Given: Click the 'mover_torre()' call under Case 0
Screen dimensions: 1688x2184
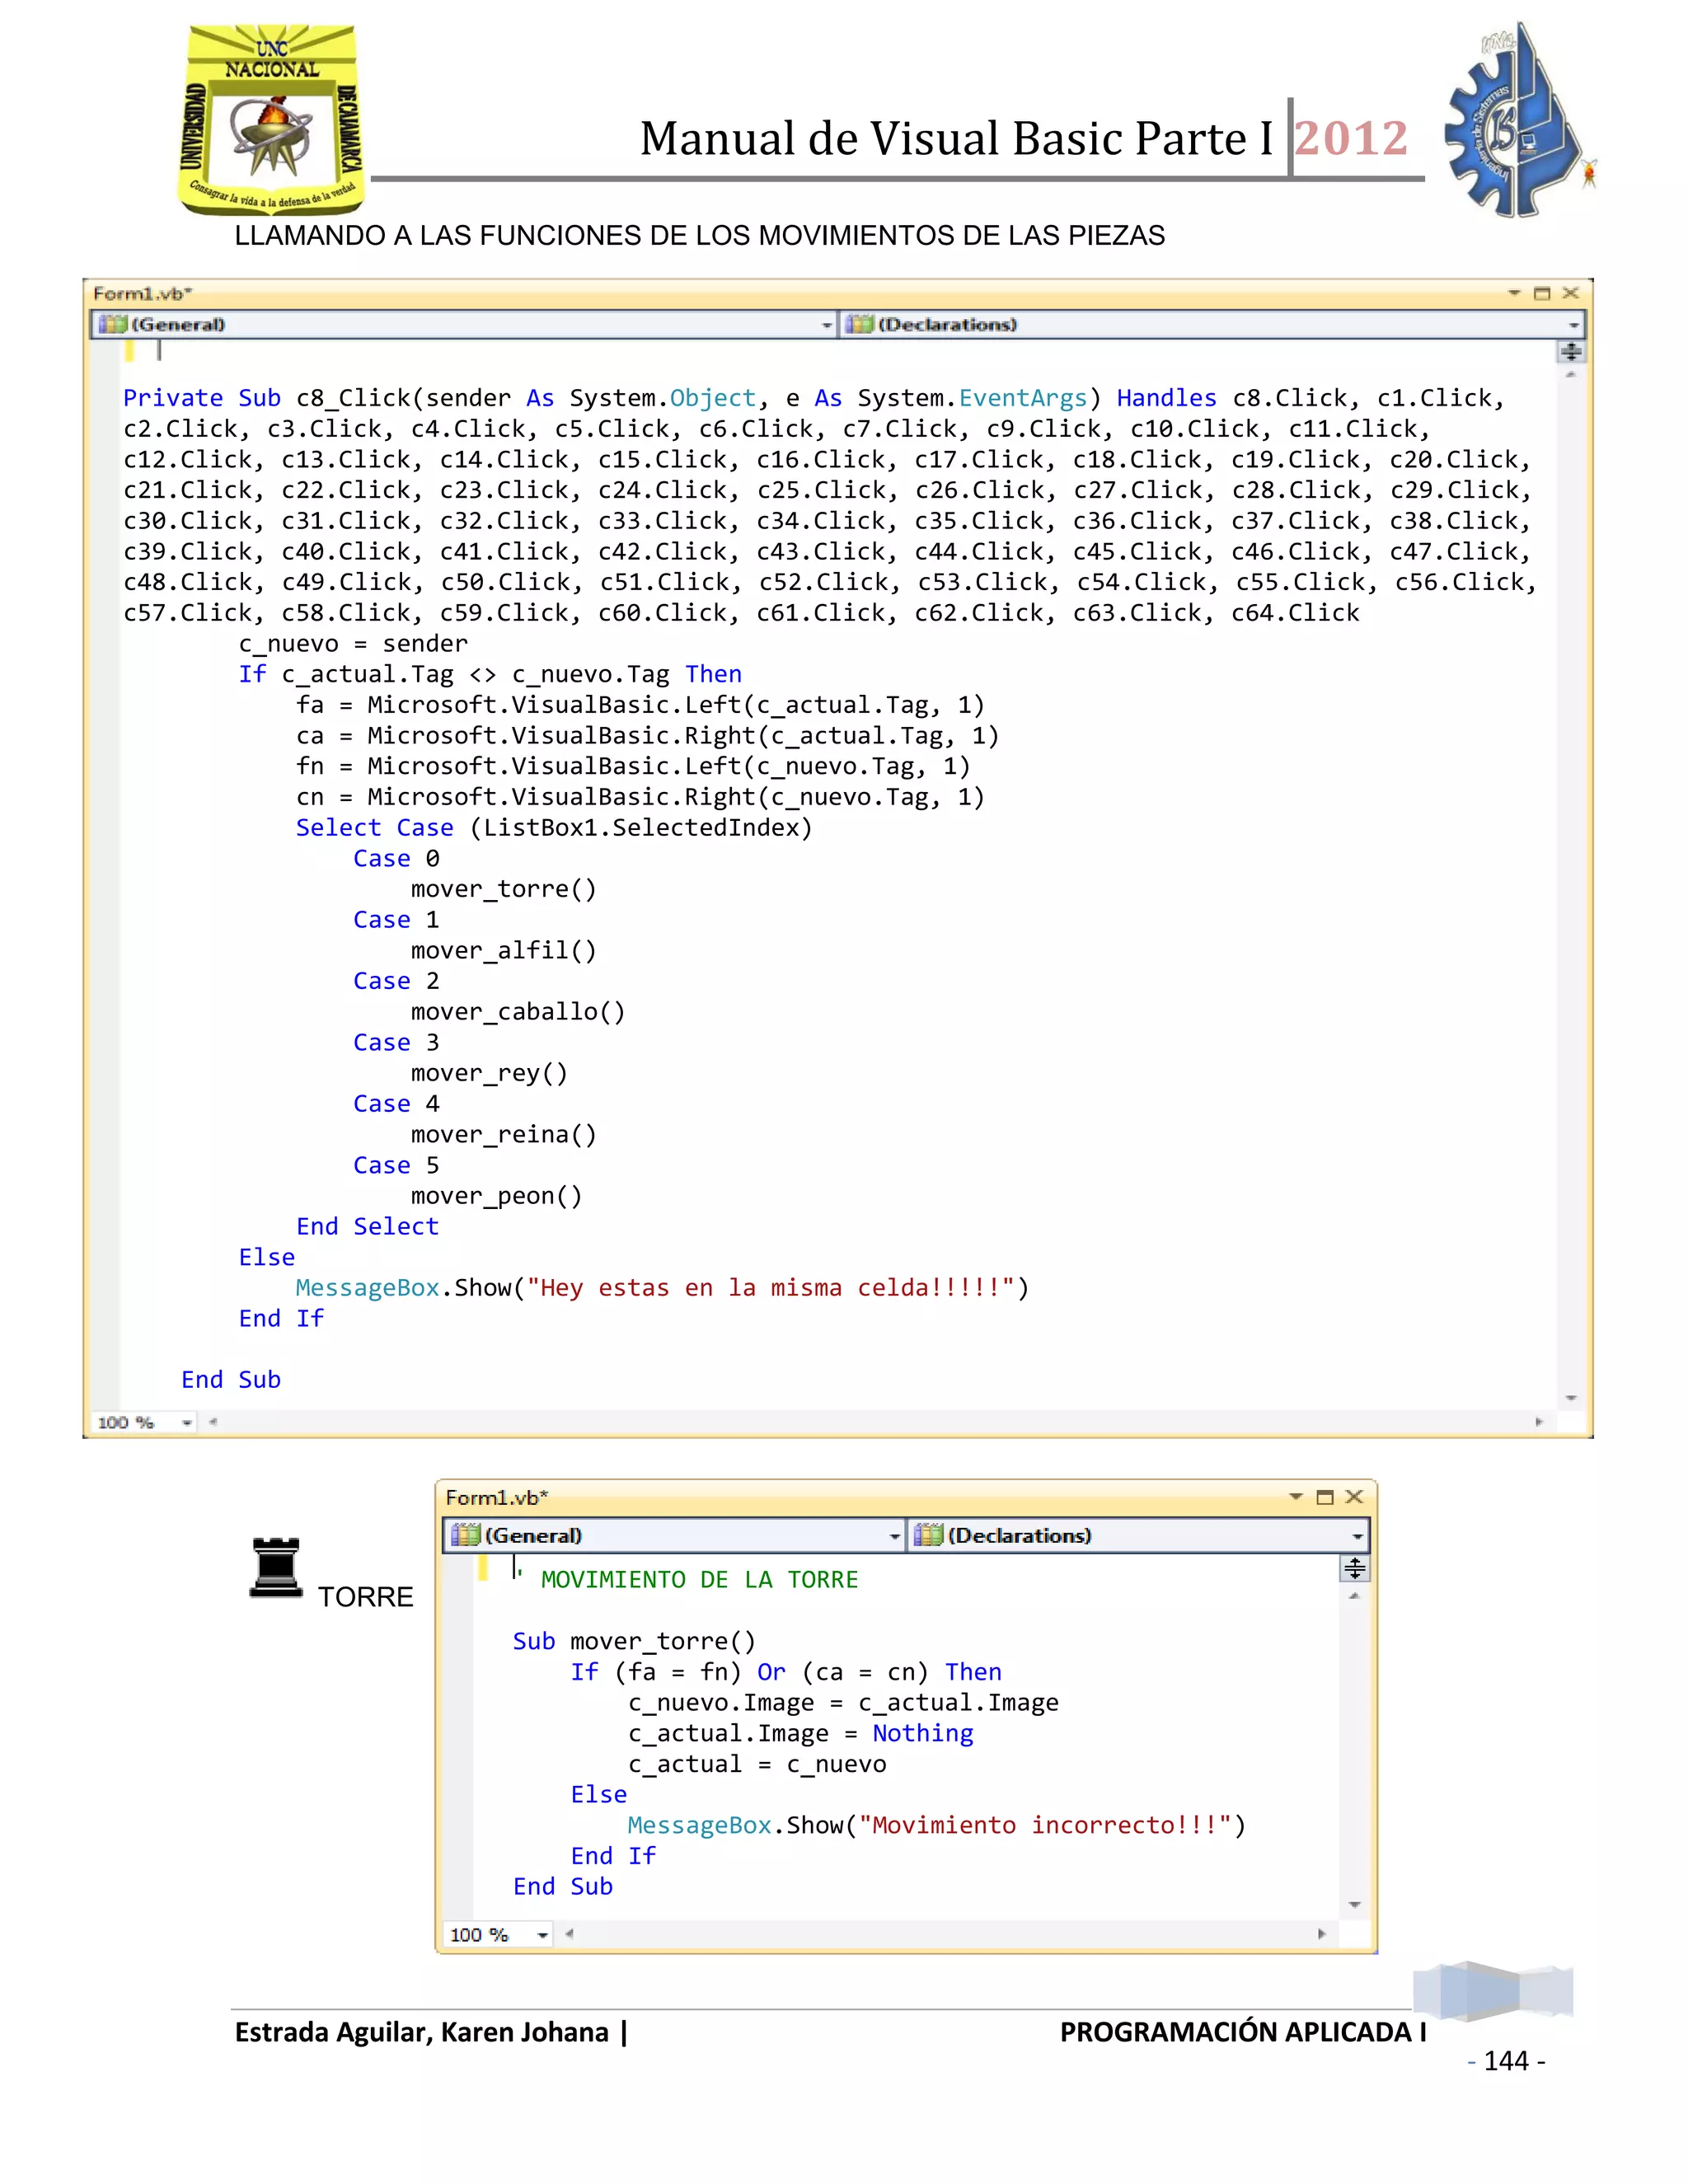Looking at the screenshot, I should click(504, 889).
